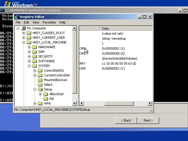Select the 'setup -newsetup' value data
The image size is (188, 141).
click(114, 38)
